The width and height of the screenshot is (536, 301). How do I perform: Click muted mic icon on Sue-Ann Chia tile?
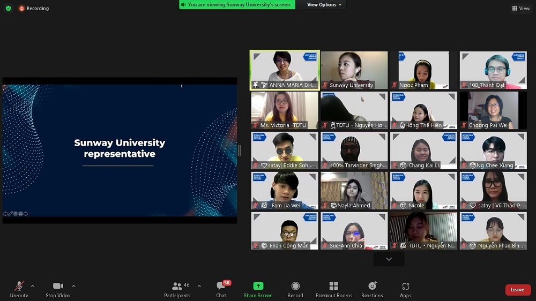(325, 246)
